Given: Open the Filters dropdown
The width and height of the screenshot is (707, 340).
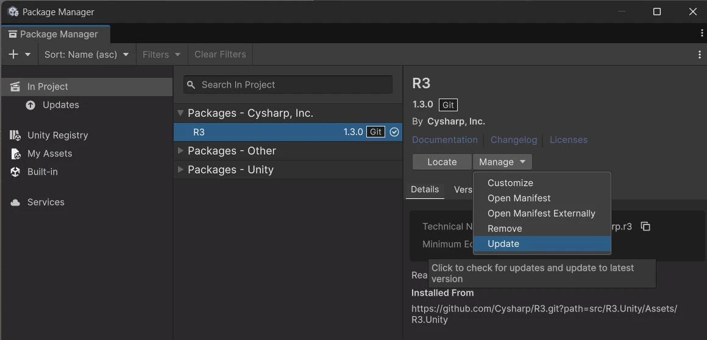Looking at the screenshot, I should pyautogui.click(x=162, y=54).
